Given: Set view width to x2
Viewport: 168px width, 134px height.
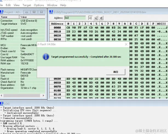Looking at the screenshot, I should coord(96,18).
